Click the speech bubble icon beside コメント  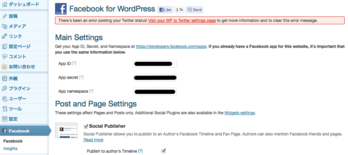click(x=5, y=57)
